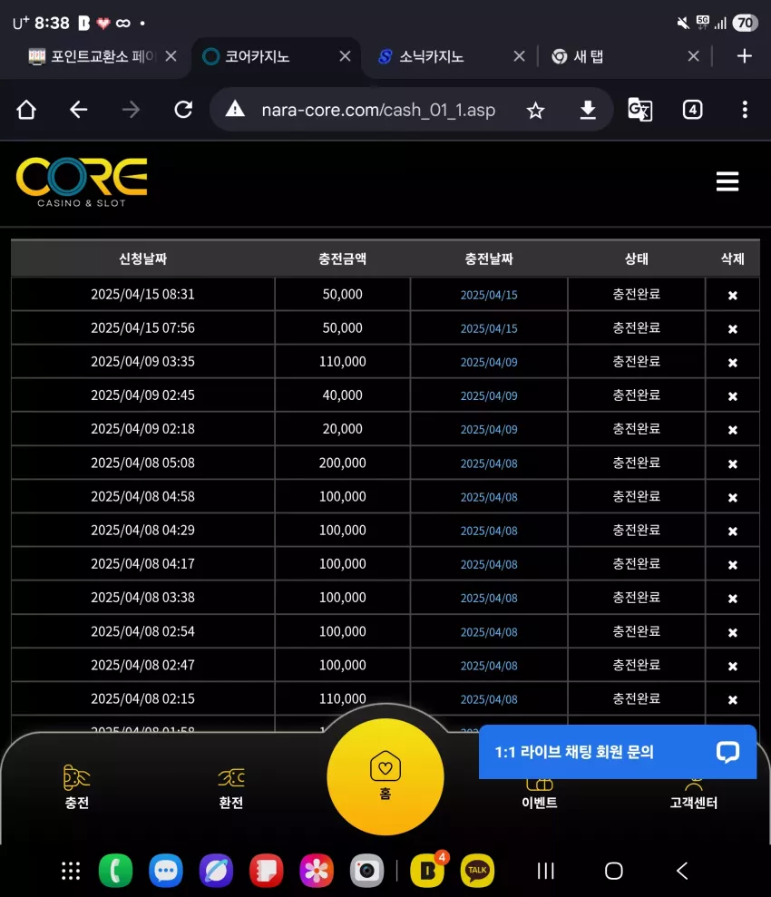Delete the 2025/04/15 08:31 deposit record
Screen dimensions: 771x897
[732, 295]
